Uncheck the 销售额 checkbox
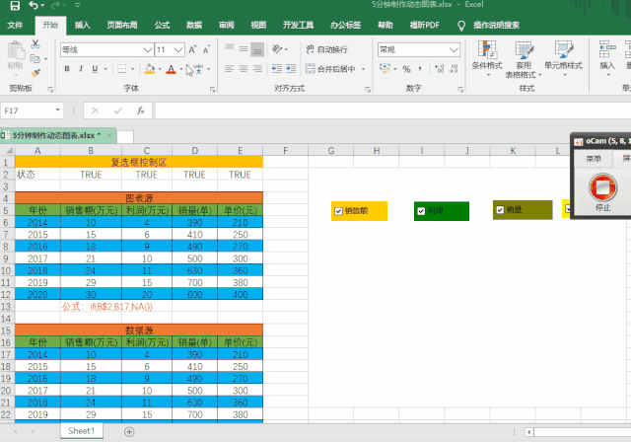Image resolution: width=631 pixels, height=442 pixels. pyautogui.click(x=338, y=211)
